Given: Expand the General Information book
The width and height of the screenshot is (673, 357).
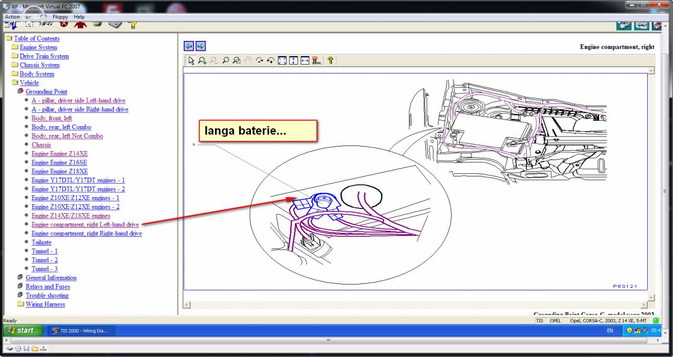Looking at the screenshot, I should click(x=21, y=278).
